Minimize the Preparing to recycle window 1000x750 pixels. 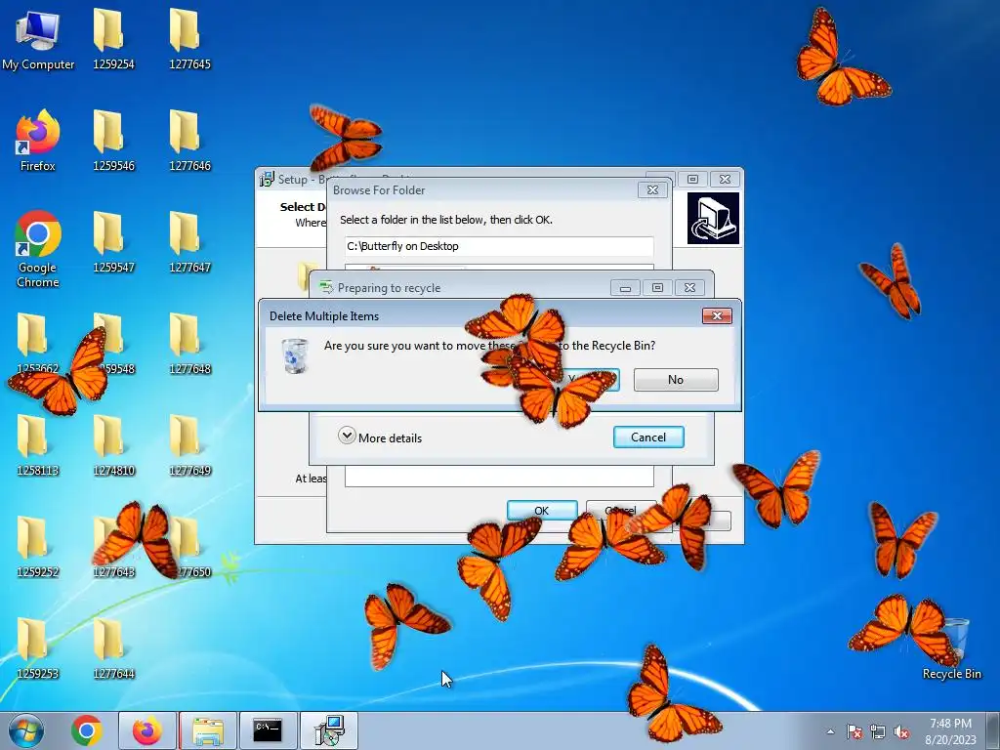coord(625,288)
